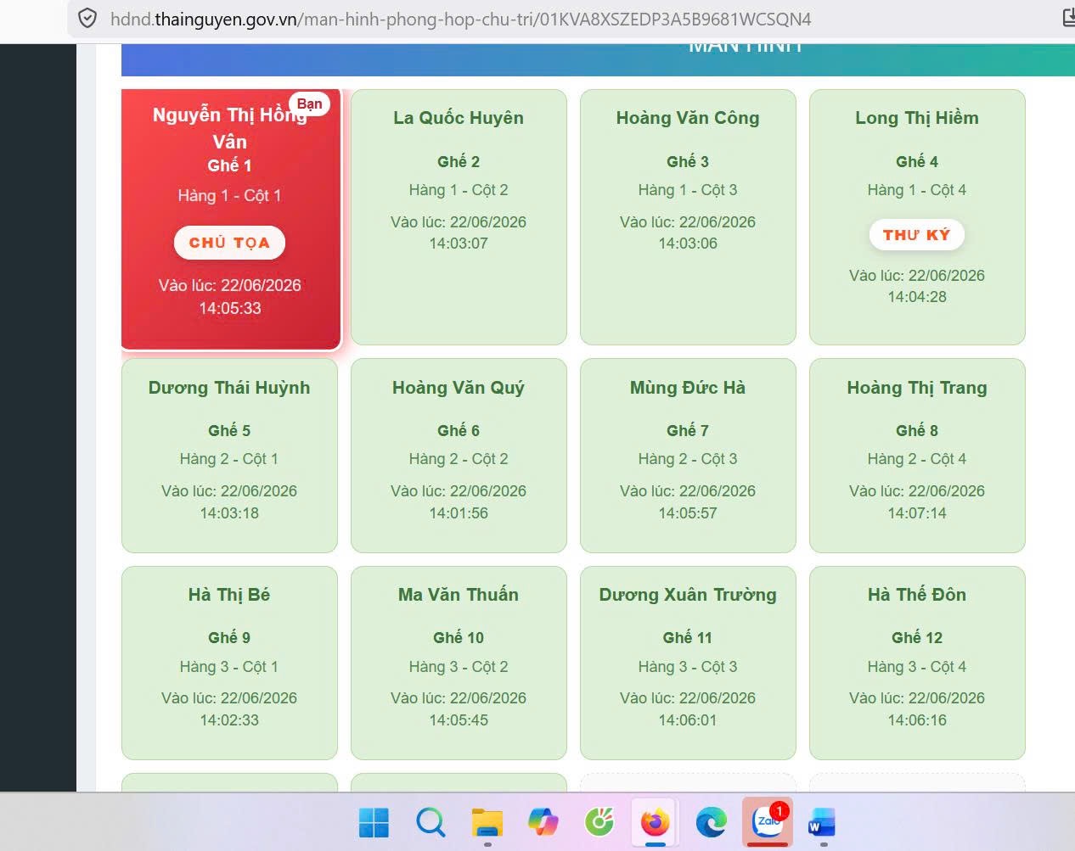1075x851 pixels.
Task: Select Hà Thế Đôn seat 12 card
Action: coord(917,663)
